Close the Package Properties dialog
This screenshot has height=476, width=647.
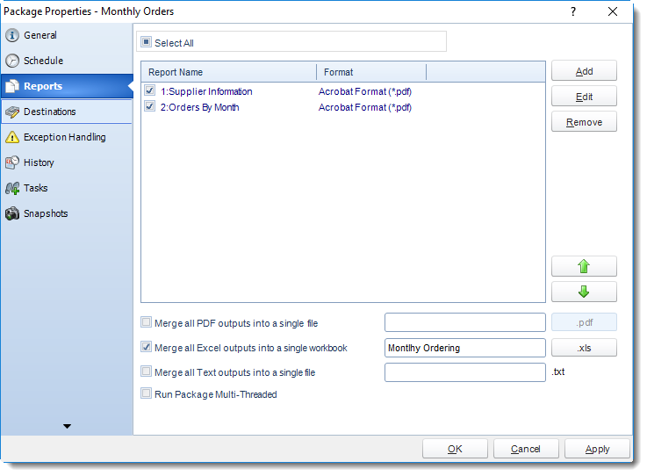coord(613,11)
